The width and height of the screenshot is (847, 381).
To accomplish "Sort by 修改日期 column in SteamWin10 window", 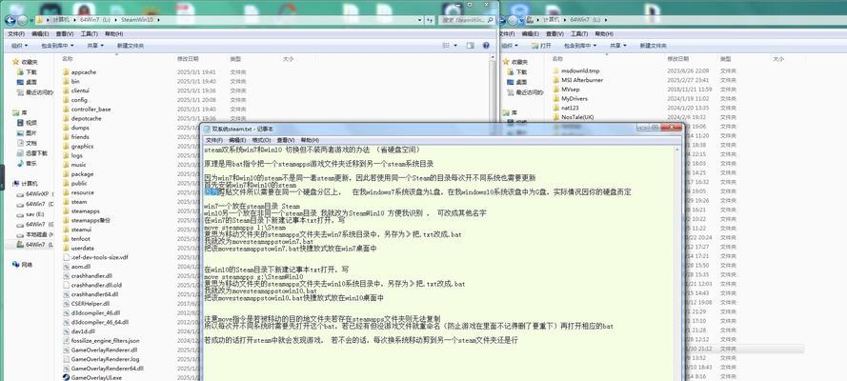I will pyautogui.click(x=188, y=58).
